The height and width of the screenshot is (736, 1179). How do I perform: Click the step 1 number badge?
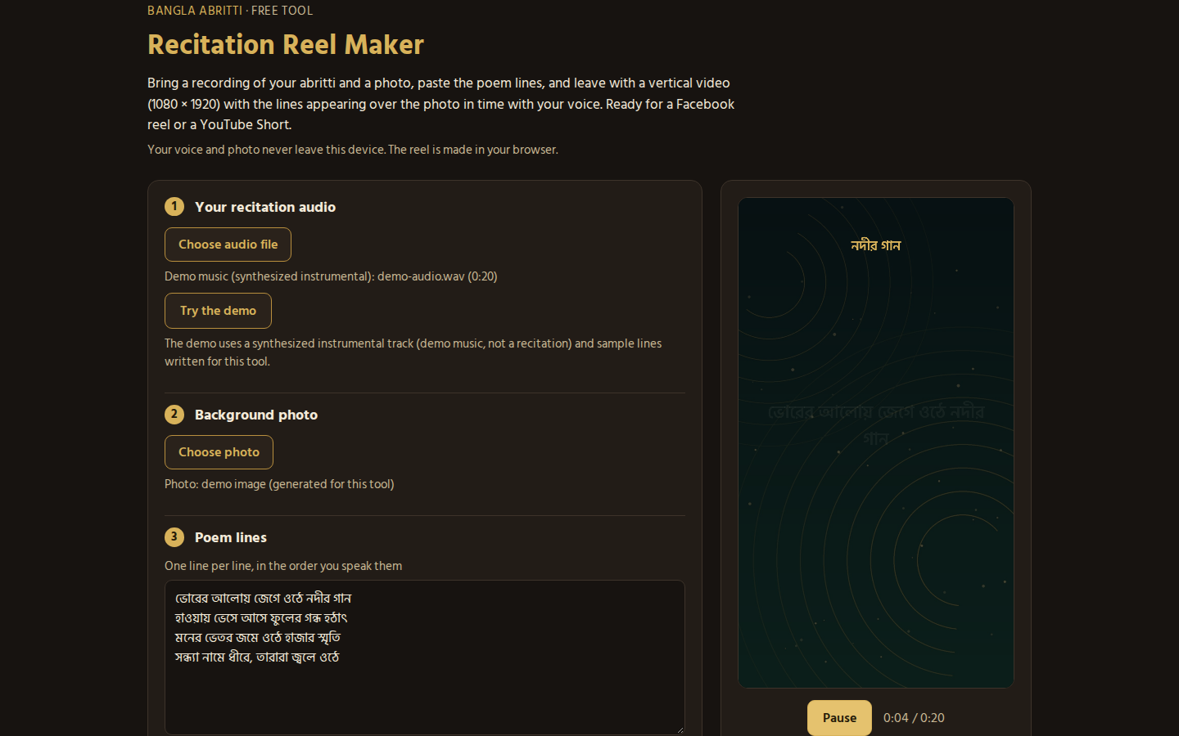tap(174, 206)
